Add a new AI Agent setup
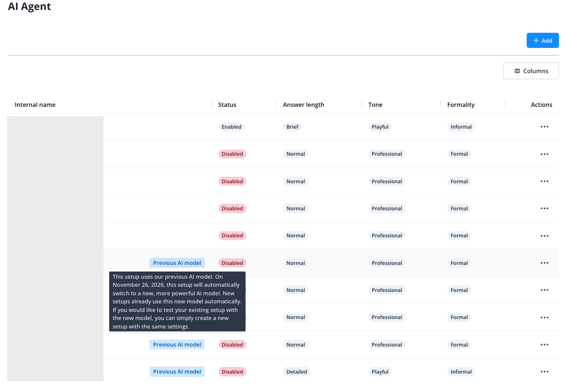 coord(542,40)
